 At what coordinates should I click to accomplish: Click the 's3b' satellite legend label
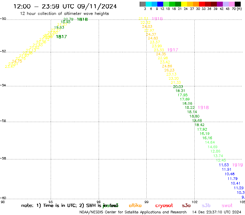(x=206, y=205)
